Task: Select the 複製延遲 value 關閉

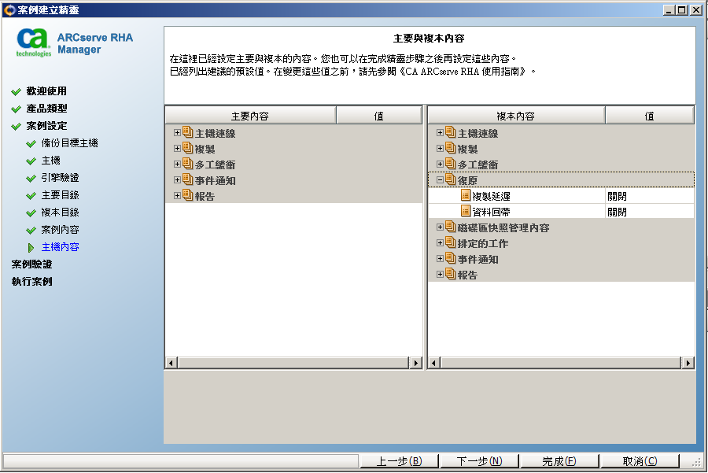Action: click(x=649, y=196)
